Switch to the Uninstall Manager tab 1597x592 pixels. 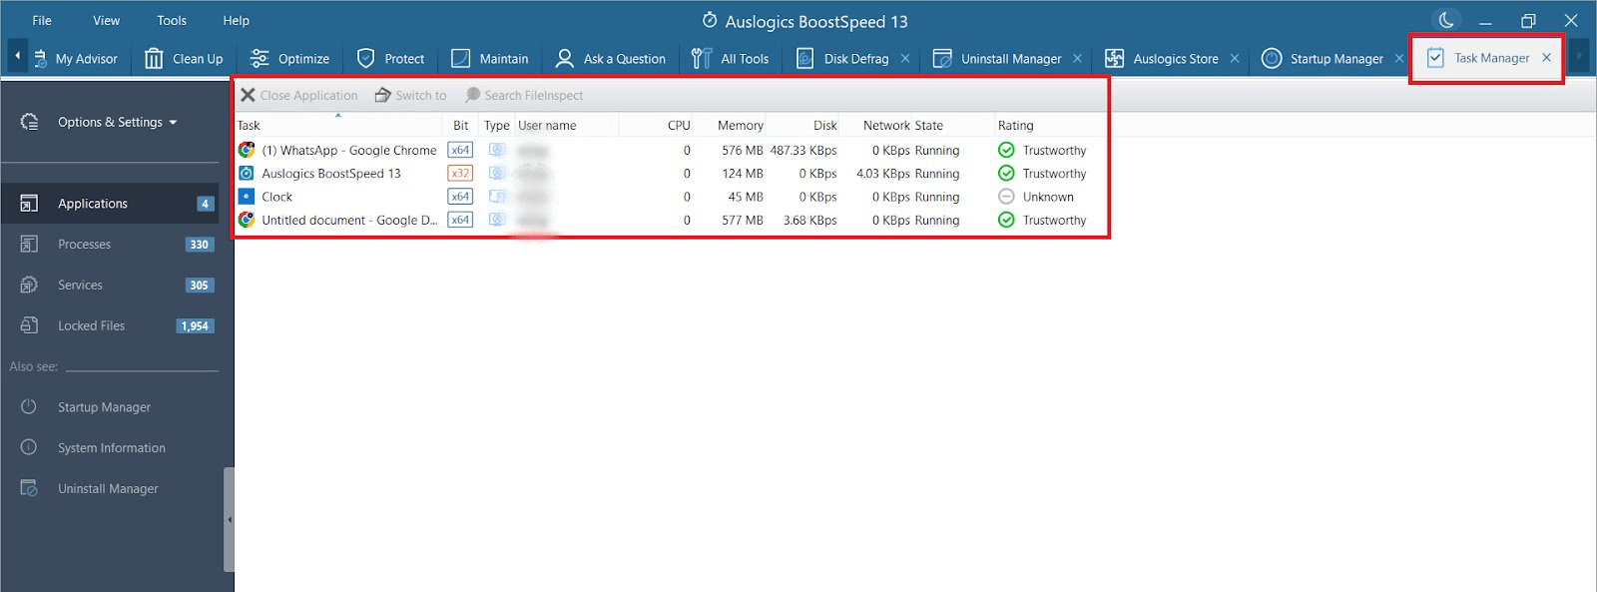pyautogui.click(x=997, y=59)
